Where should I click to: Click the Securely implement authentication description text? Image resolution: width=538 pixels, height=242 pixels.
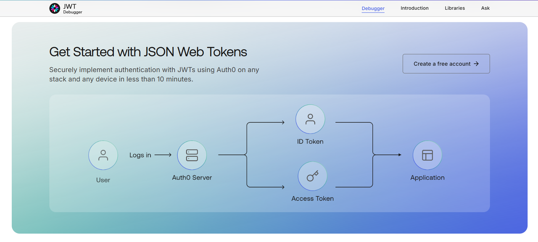click(154, 74)
